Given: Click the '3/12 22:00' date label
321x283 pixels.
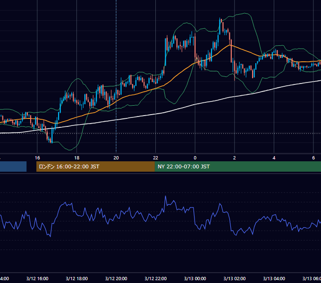Looking at the screenshot, I should click(x=156, y=278).
